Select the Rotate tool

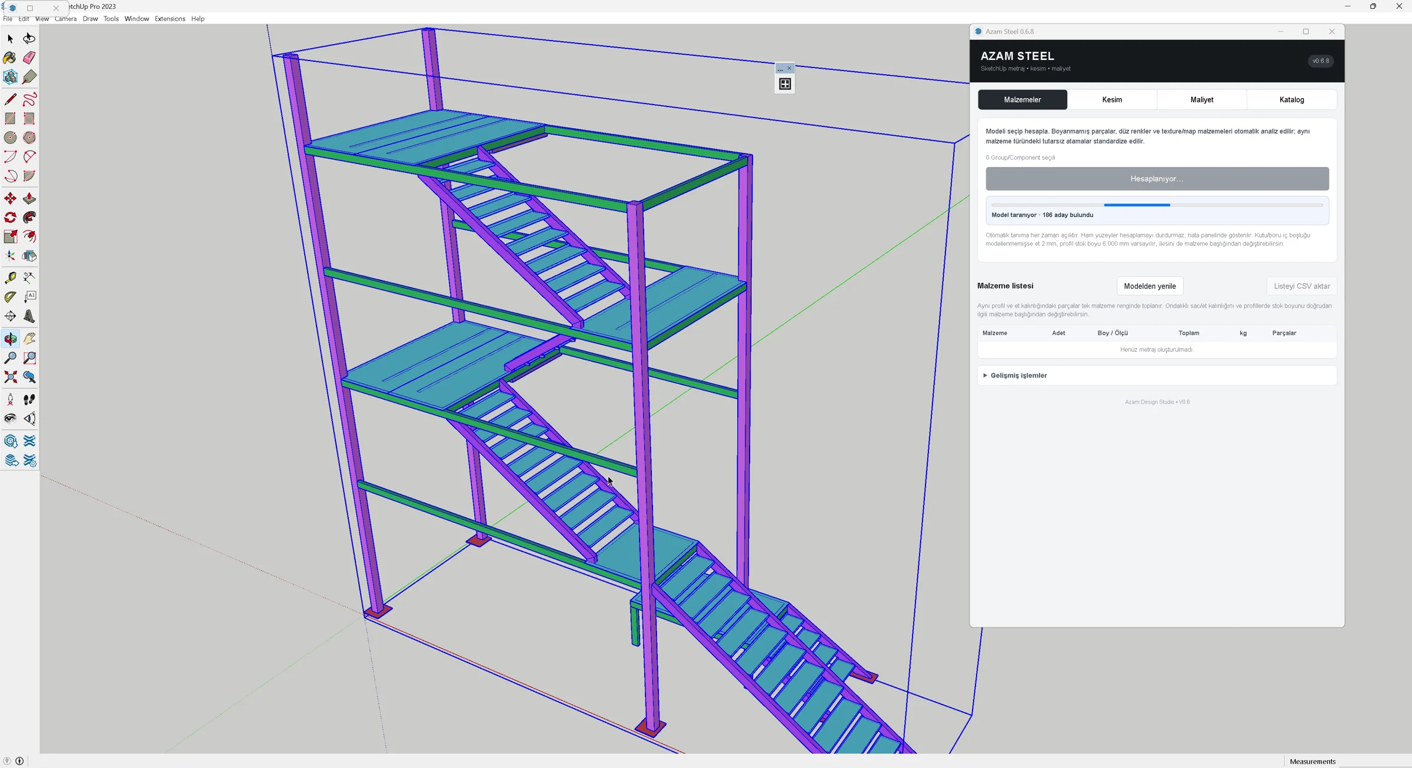point(10,218)
